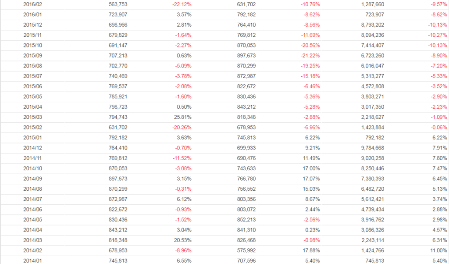Click the value 563,753
Image resolution: width=449 pixels, height=264 pixels.
coord(118,4)
